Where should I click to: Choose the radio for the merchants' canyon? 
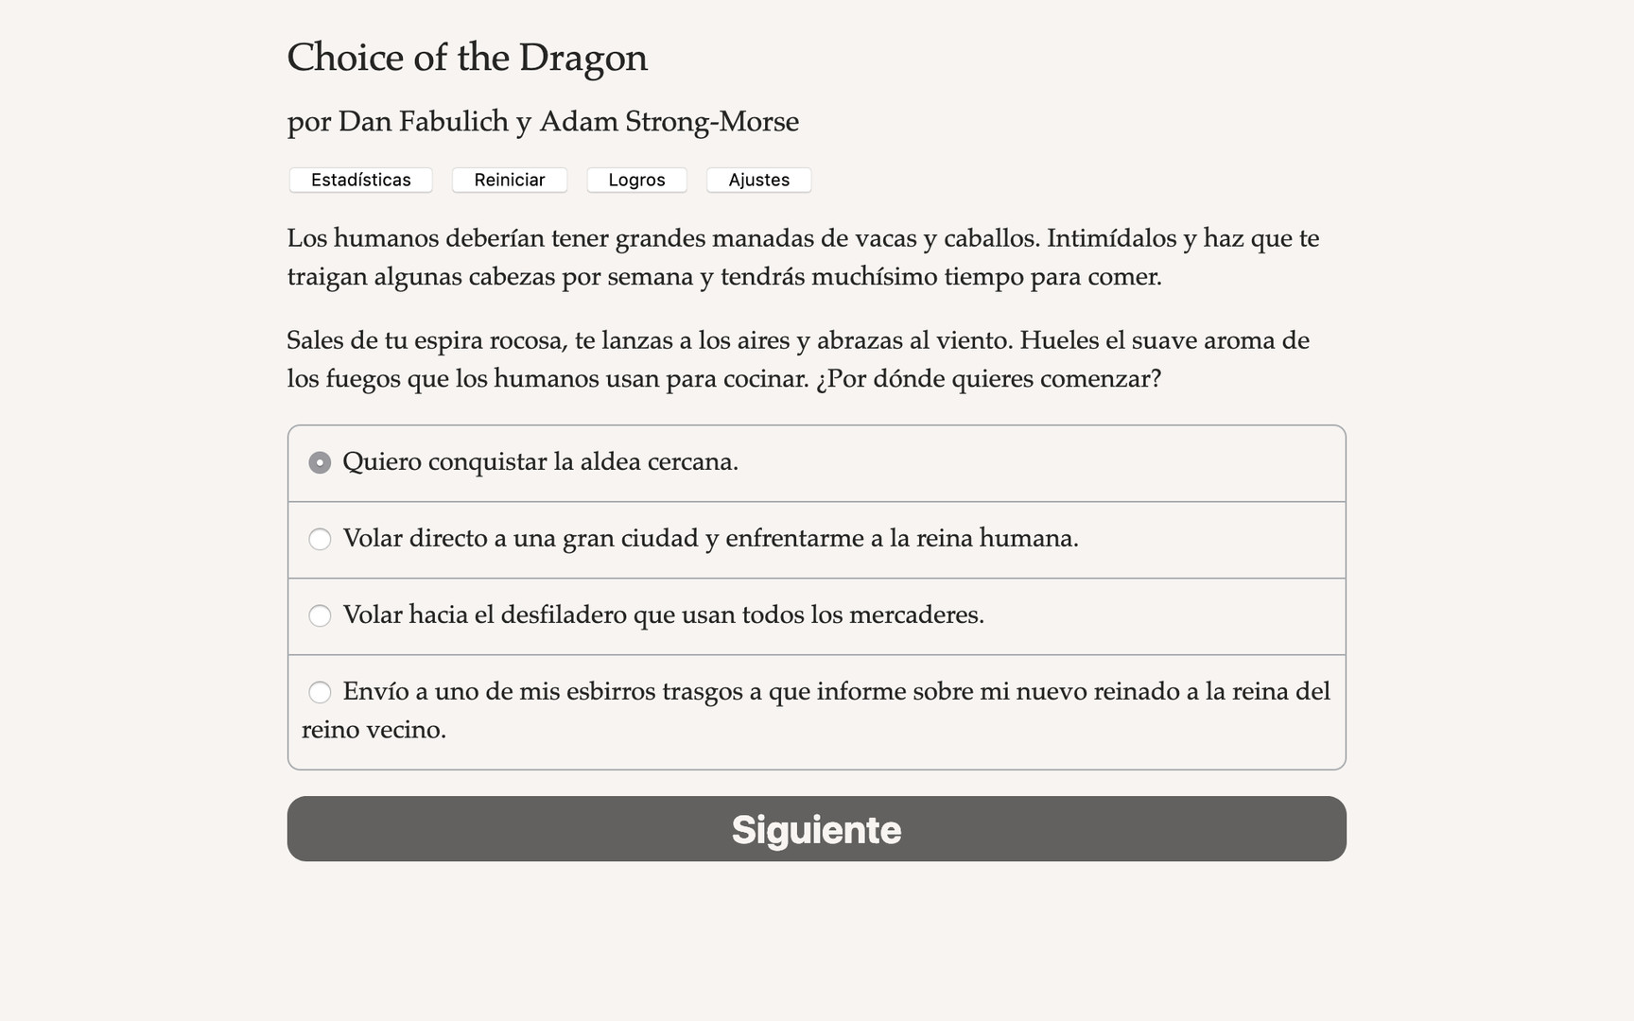click(x=320, y=615)
